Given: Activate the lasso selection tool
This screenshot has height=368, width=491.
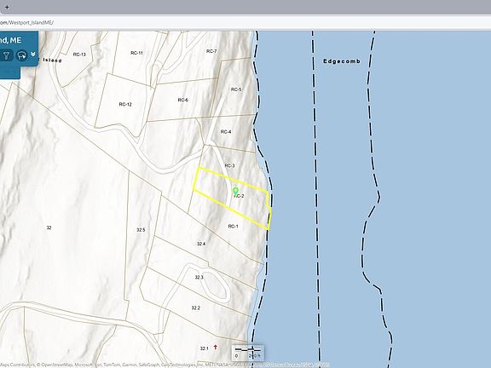Looking at the screenshot, I should pos(21,55).
